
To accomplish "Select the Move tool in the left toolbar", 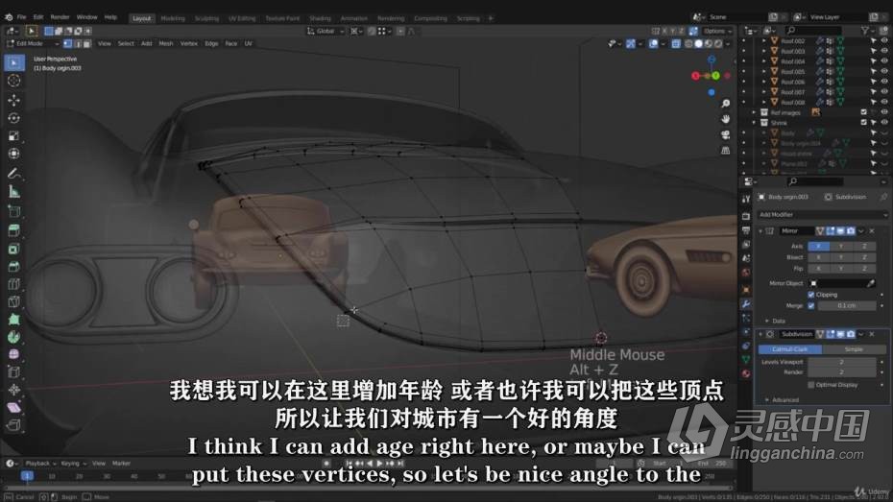I will (x=14, y=100).
